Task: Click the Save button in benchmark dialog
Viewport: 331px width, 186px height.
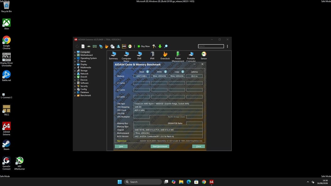Action: click(121, 146)
